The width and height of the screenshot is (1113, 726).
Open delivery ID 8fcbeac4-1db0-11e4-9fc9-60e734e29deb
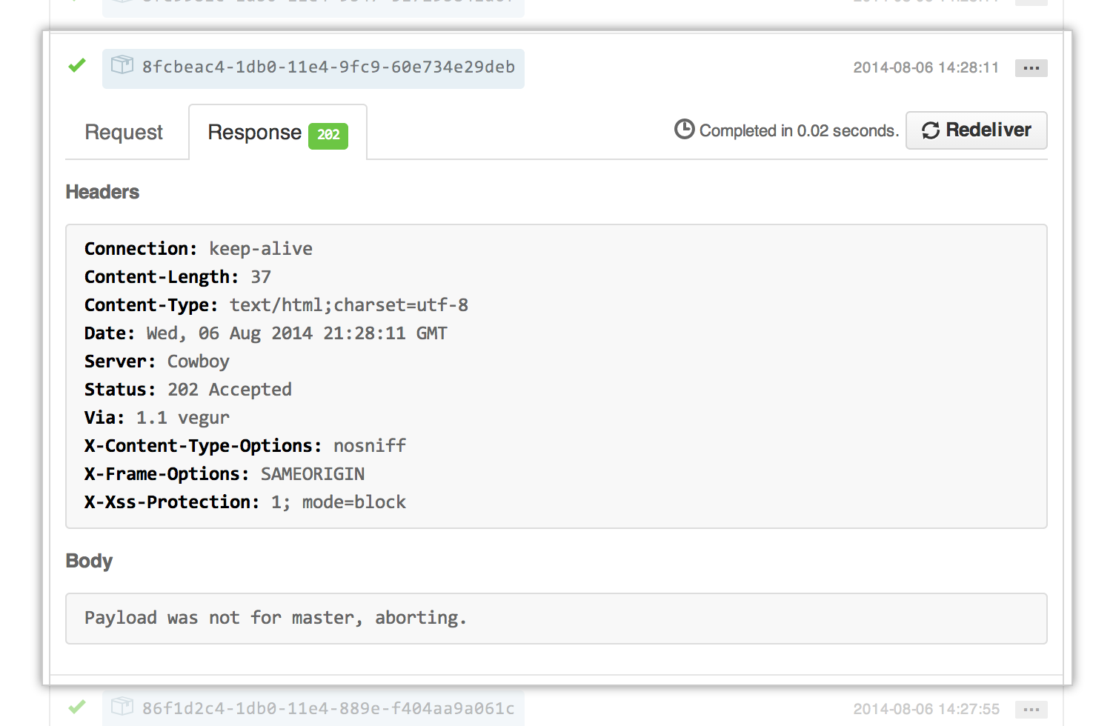click(328, 67)
